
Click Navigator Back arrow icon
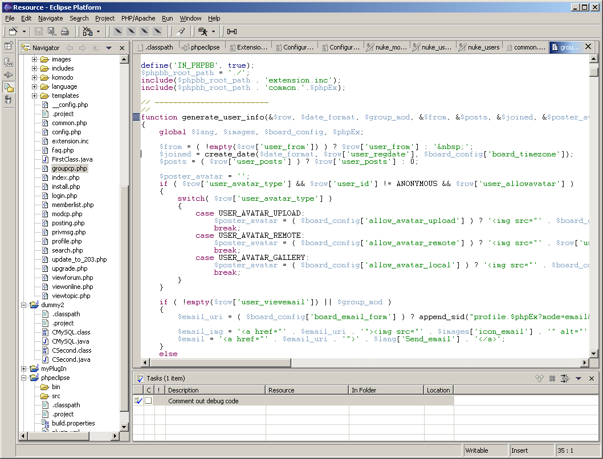[x=70, y=48]
